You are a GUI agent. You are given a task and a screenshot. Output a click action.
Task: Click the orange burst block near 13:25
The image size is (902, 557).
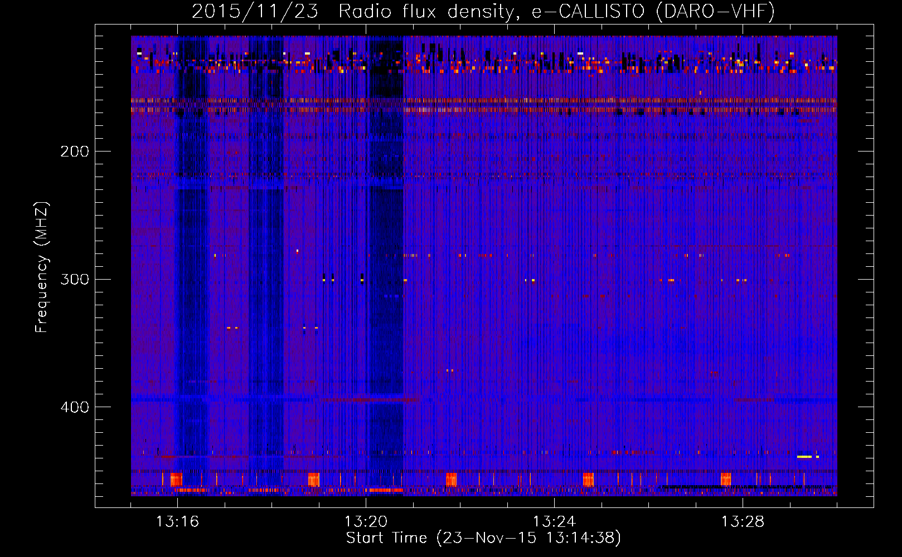pyautogui.click(x=588, y=479)
